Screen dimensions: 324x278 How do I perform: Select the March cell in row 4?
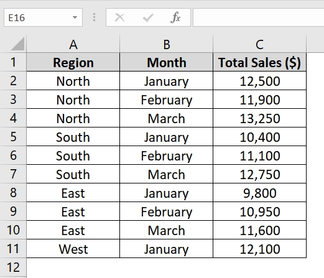167,118
